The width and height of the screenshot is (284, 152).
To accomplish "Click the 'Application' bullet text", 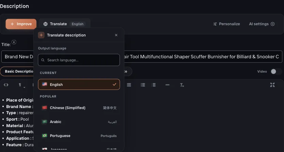I will click(20, 138).
